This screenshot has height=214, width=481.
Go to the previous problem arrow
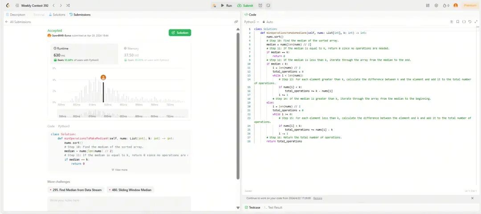point(54,5)
